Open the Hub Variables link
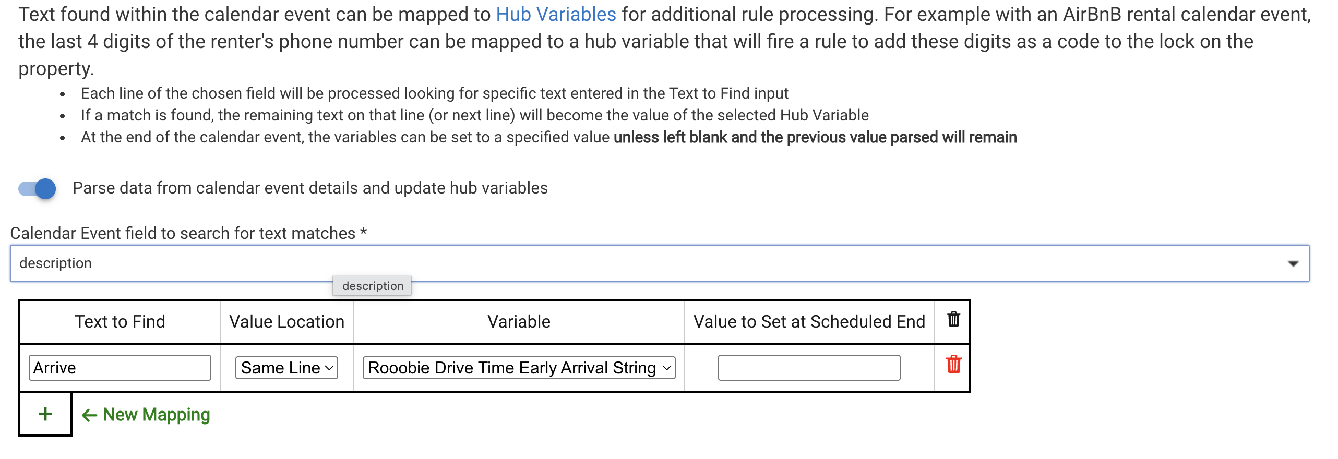 [x=556, y=15]
